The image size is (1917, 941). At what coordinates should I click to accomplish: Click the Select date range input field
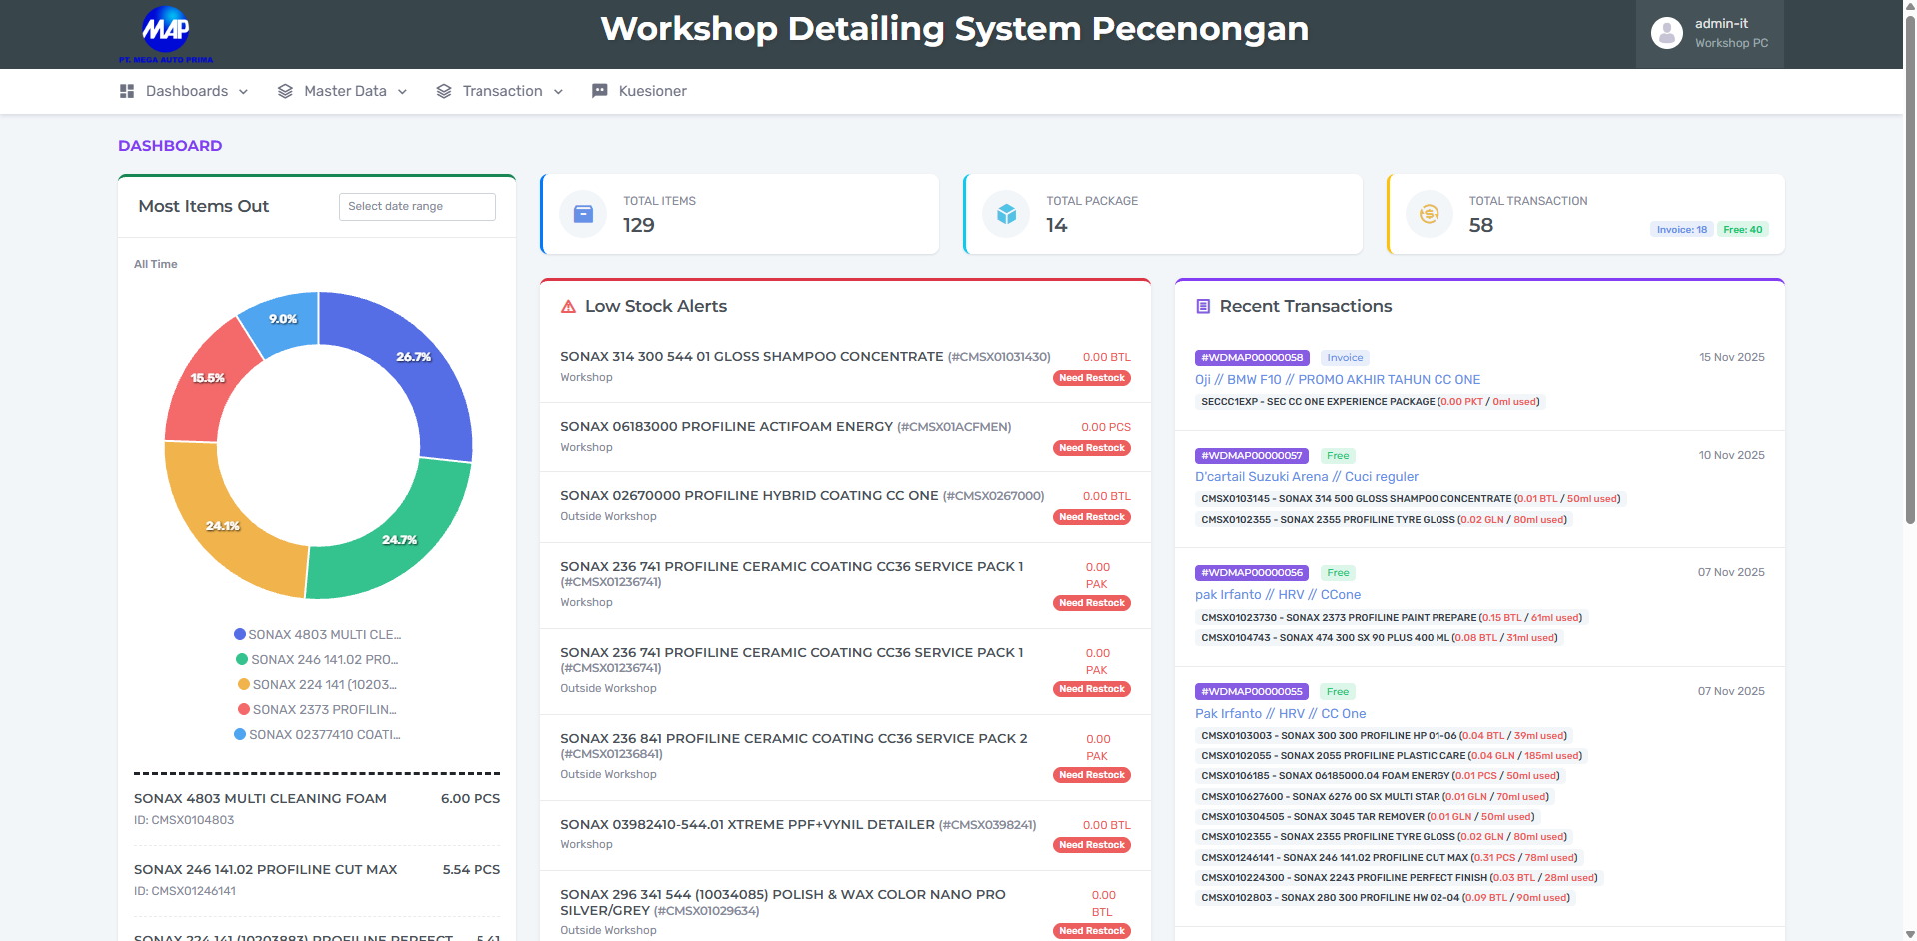pos(416,206)
